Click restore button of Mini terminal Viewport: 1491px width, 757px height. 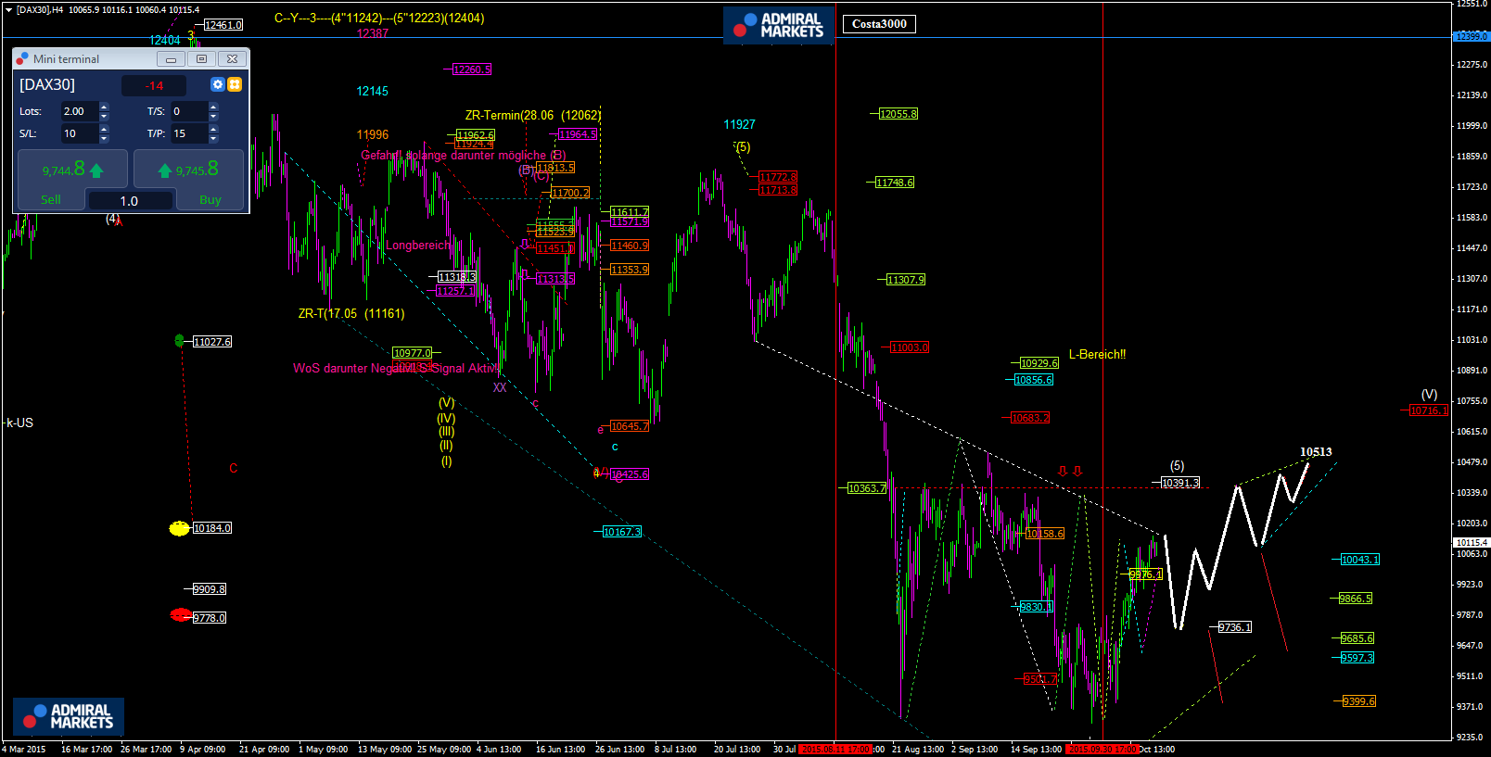tap(201, 59)
